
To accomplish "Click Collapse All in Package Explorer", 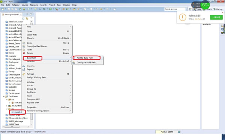I will (x=23, y=19).
